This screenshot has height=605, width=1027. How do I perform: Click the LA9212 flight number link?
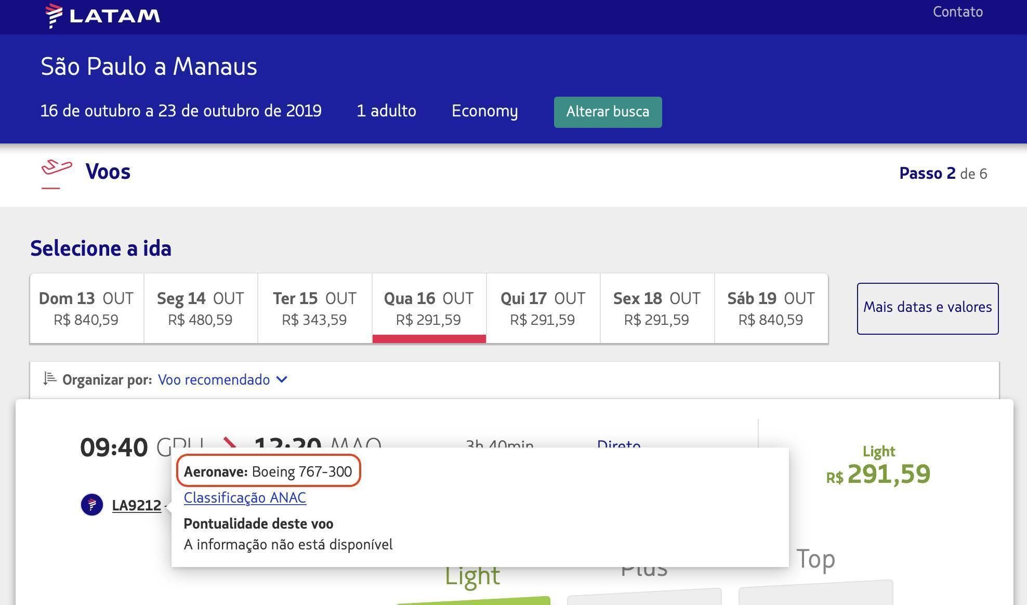137,505
